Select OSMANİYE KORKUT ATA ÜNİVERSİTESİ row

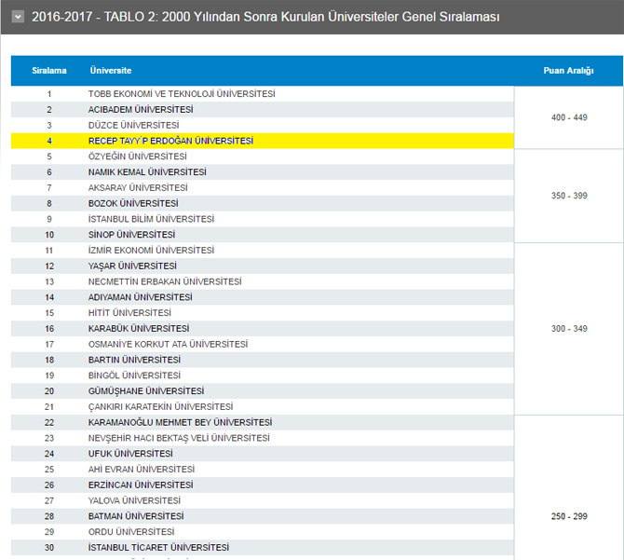(263, 344)
